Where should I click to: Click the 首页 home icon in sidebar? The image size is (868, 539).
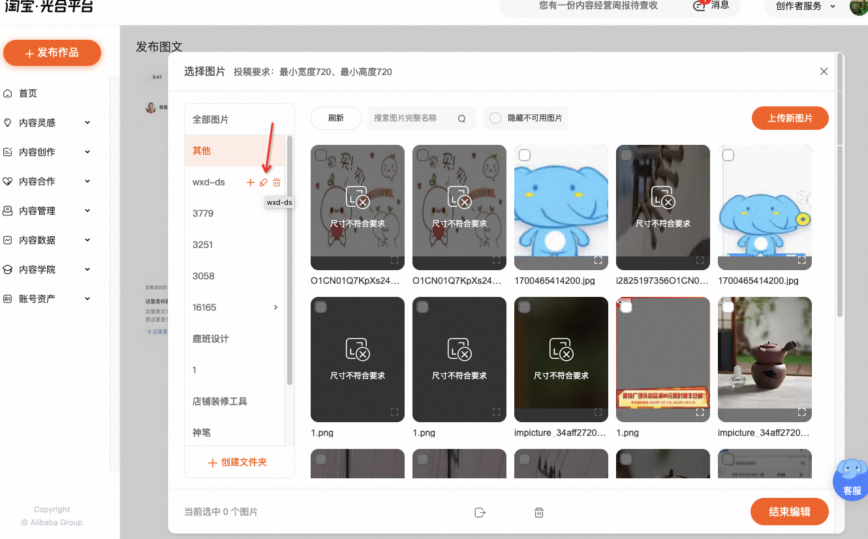pos(8,93)
